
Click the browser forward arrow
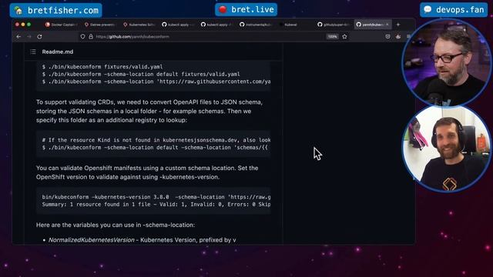pyautogui.click(x=29, y=37)
